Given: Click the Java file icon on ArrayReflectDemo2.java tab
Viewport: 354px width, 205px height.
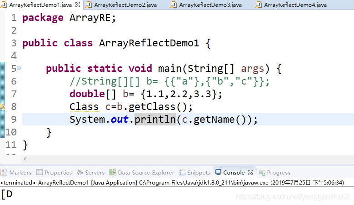Looking at the screenshot, I should (89, 5).
